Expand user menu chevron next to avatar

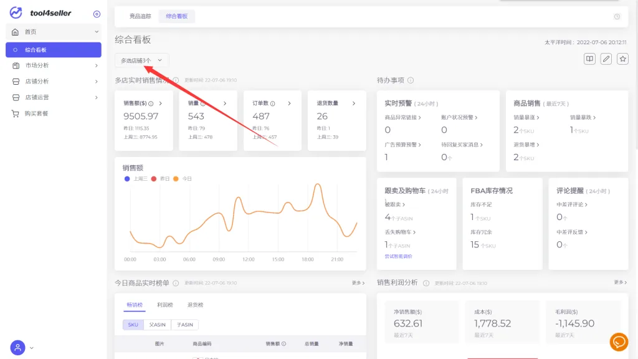click(31, 348)
